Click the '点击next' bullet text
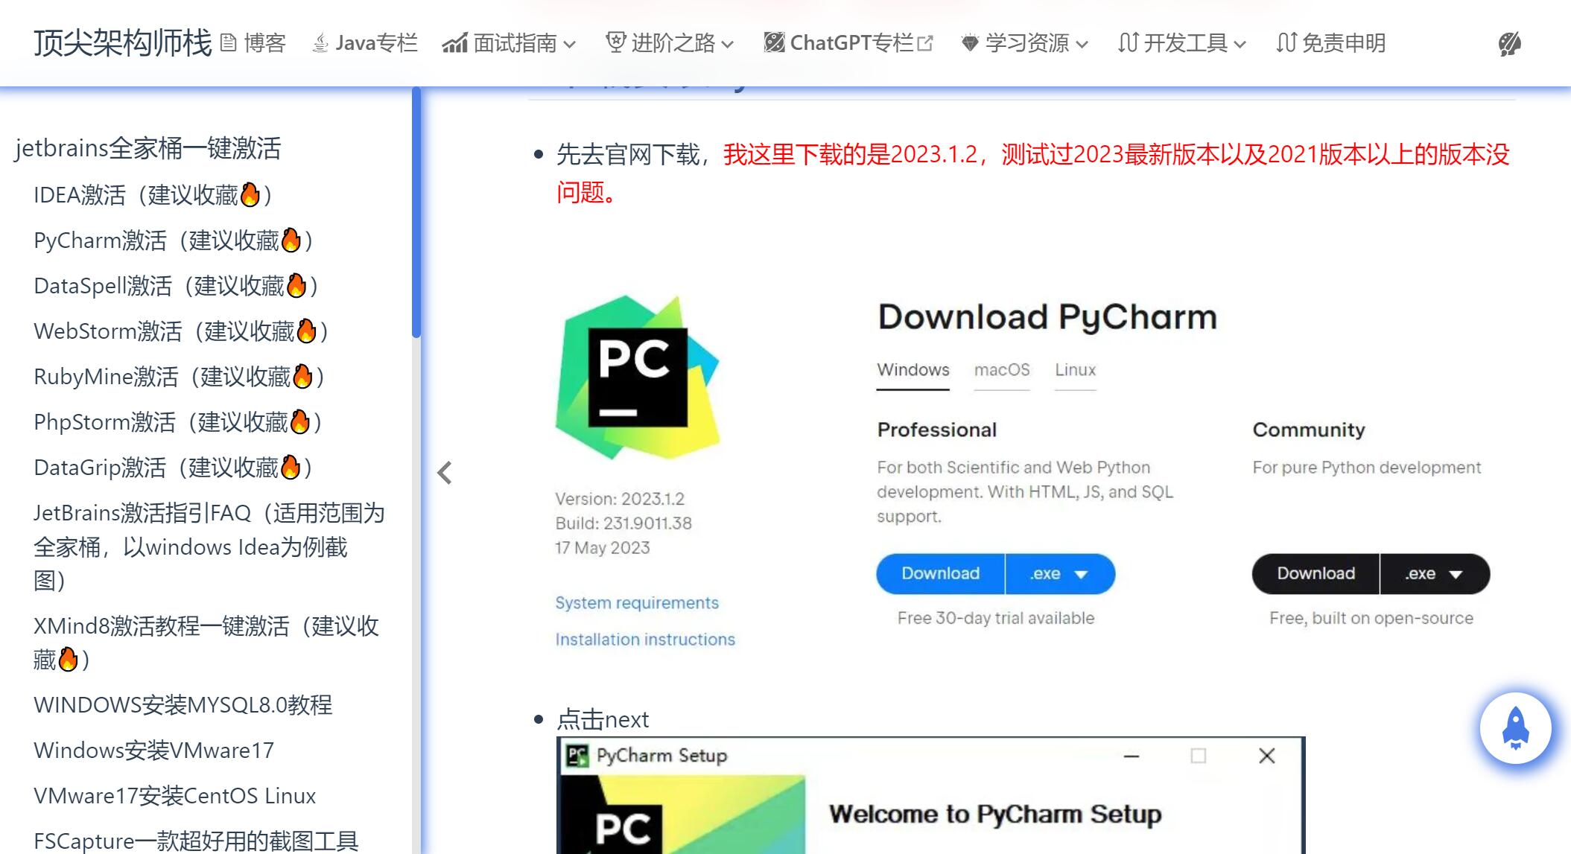The height and width of the screenshot is (854, 1571). (603, 719)
